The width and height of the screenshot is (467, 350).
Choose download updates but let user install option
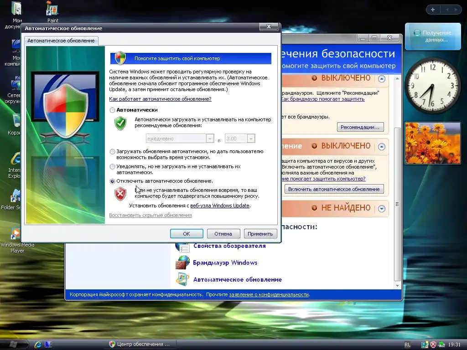(x=112, y=152)
